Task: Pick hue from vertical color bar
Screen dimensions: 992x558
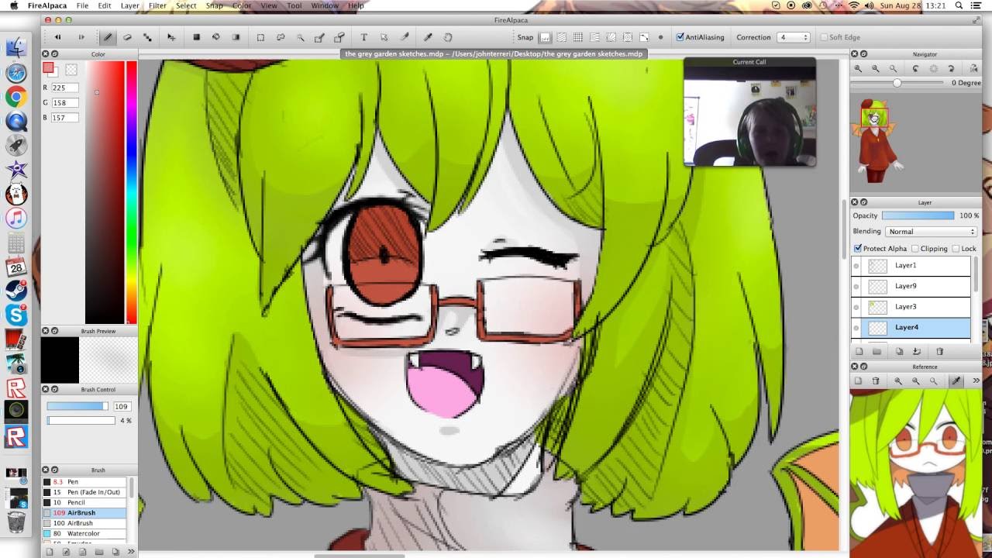Action: click(132, 192)
